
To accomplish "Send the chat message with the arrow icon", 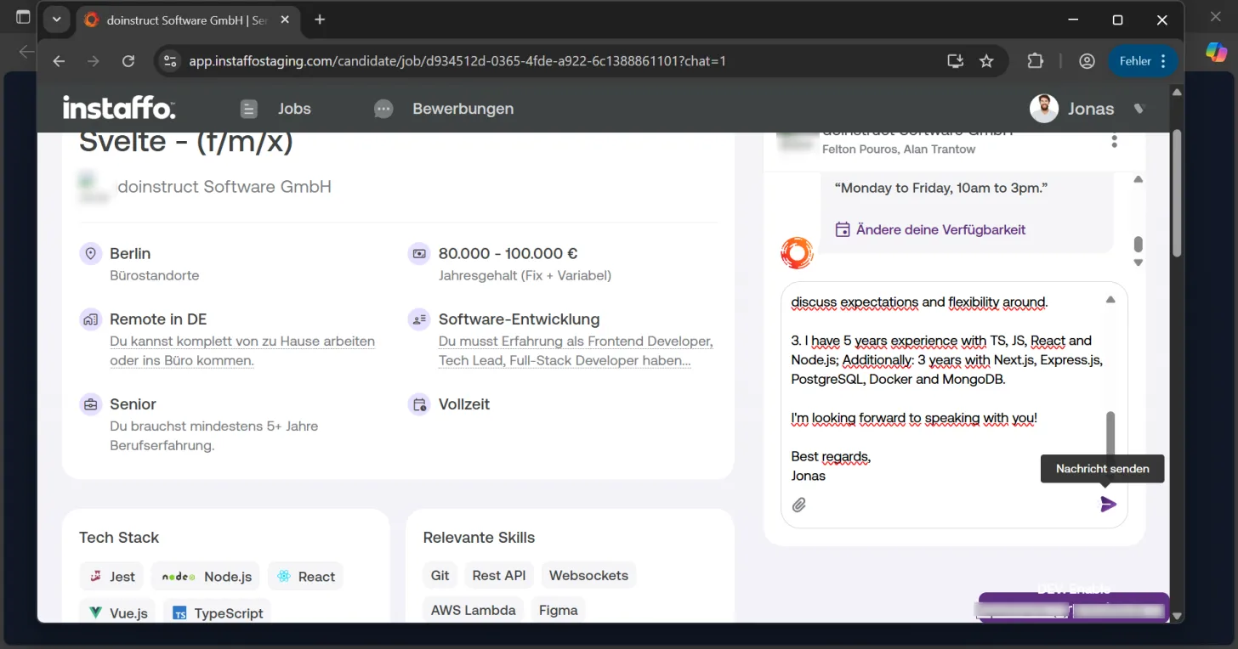I will tap(1108, 505).
